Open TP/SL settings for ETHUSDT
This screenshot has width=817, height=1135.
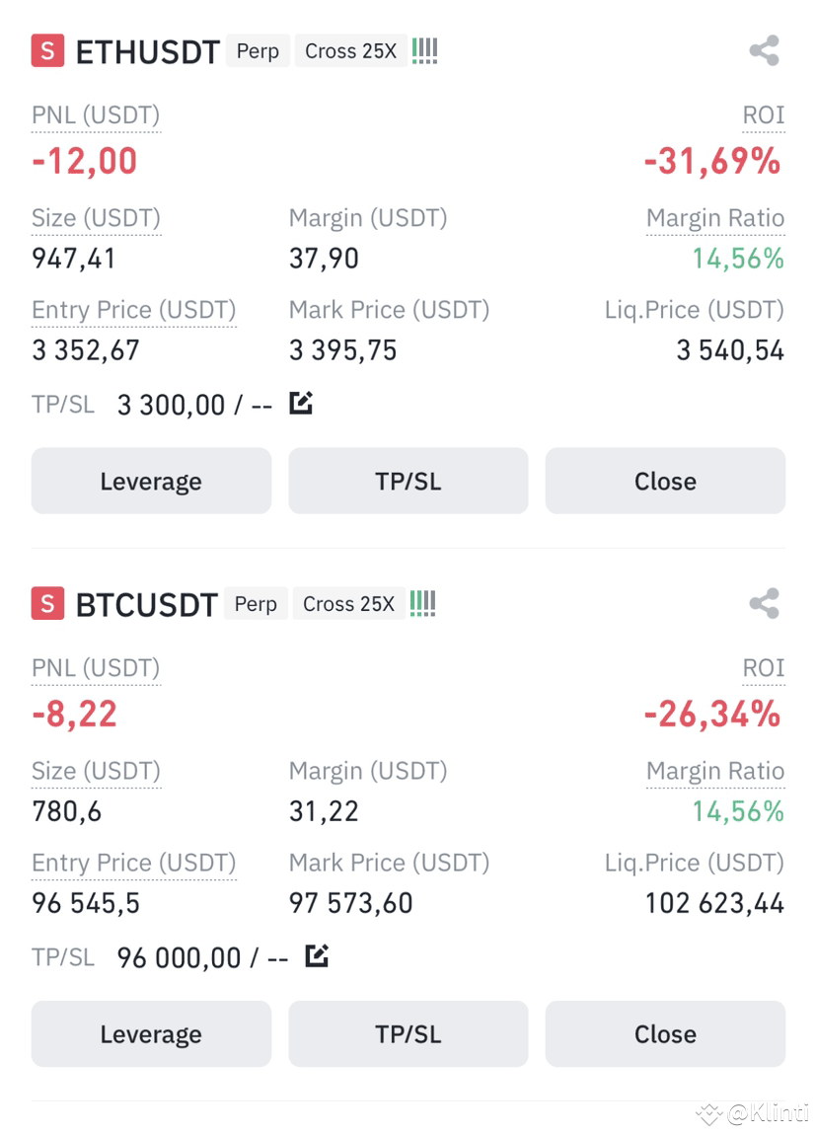pyautogui.click(x=408, y=481)
